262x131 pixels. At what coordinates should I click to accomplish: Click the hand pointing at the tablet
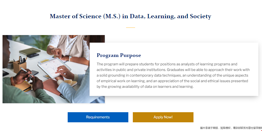(x=58, y=52)
